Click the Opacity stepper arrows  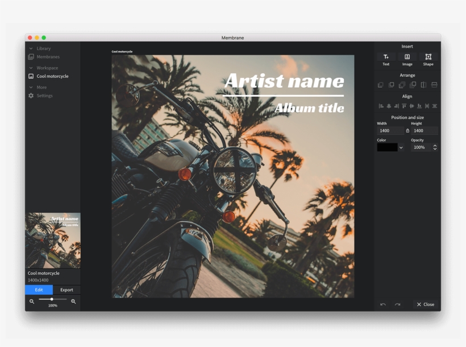[x=435, y=147]
